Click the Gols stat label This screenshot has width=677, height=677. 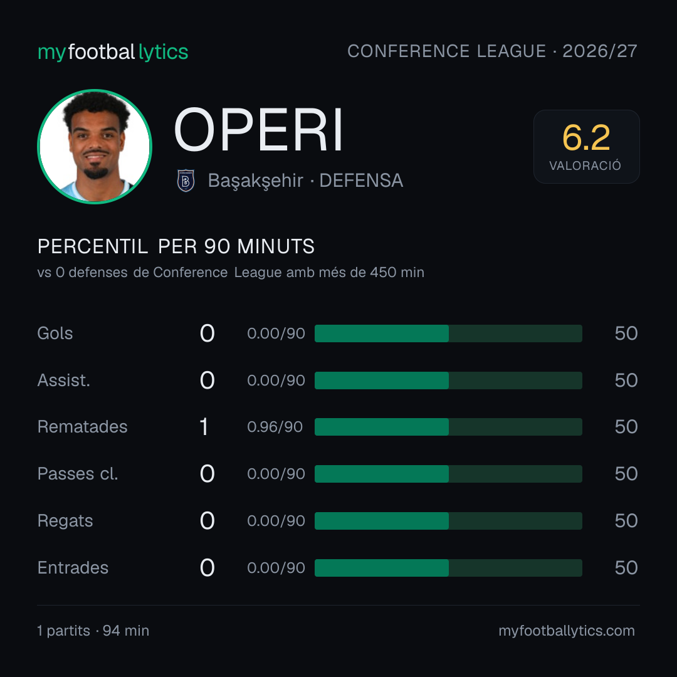pyautogui.click(x=55, y=333)
